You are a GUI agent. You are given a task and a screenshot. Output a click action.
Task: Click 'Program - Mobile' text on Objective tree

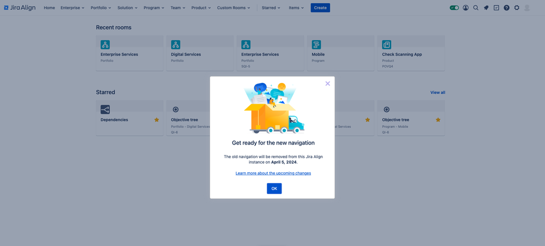[x=395, y=127]
